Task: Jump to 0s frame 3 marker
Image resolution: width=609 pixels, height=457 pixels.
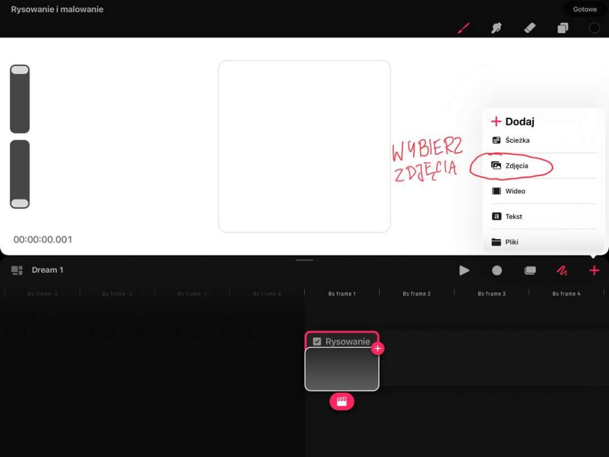Action: coord(492,294)
